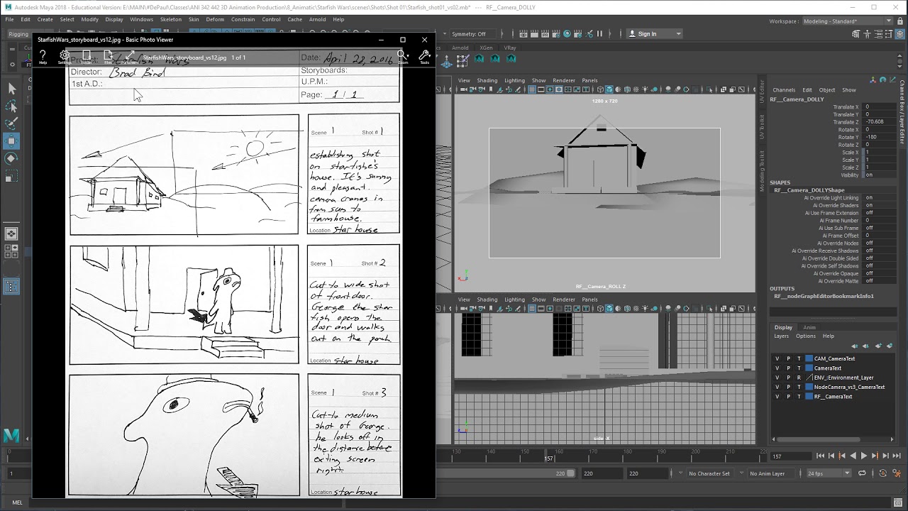The image size is (908, 511).
Task: Open Channels menu in Channel Box
Action: (784, 90)
